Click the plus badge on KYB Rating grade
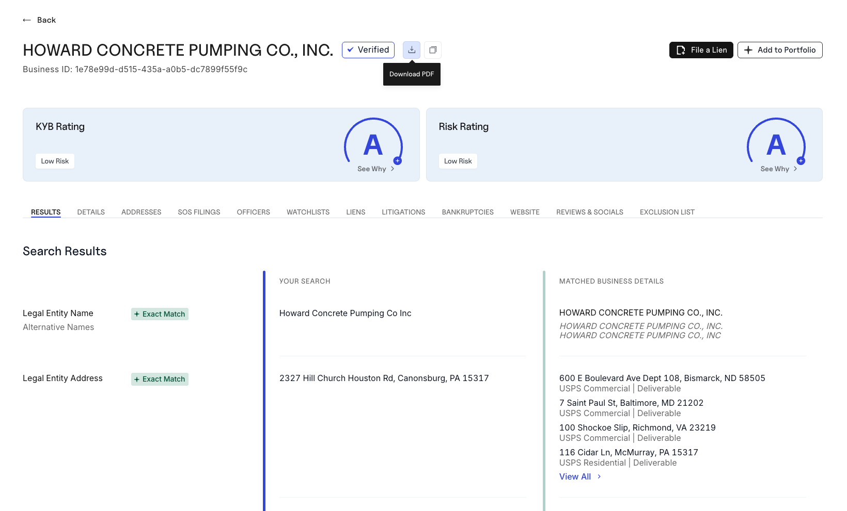Screen dimensions: 847x511 pyautogui.click(x=398, y=161)
